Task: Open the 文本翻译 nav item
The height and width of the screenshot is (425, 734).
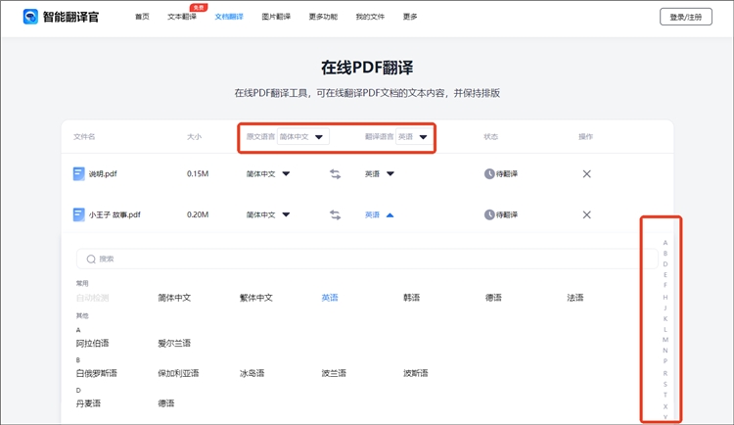Action: click(182, 17)
